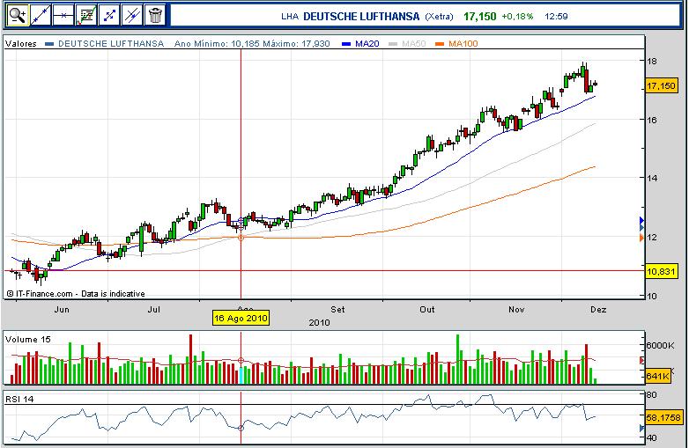Click the grey MA50 color swatch
Viewport: 689px width, 448px height.
click(393, 44)
